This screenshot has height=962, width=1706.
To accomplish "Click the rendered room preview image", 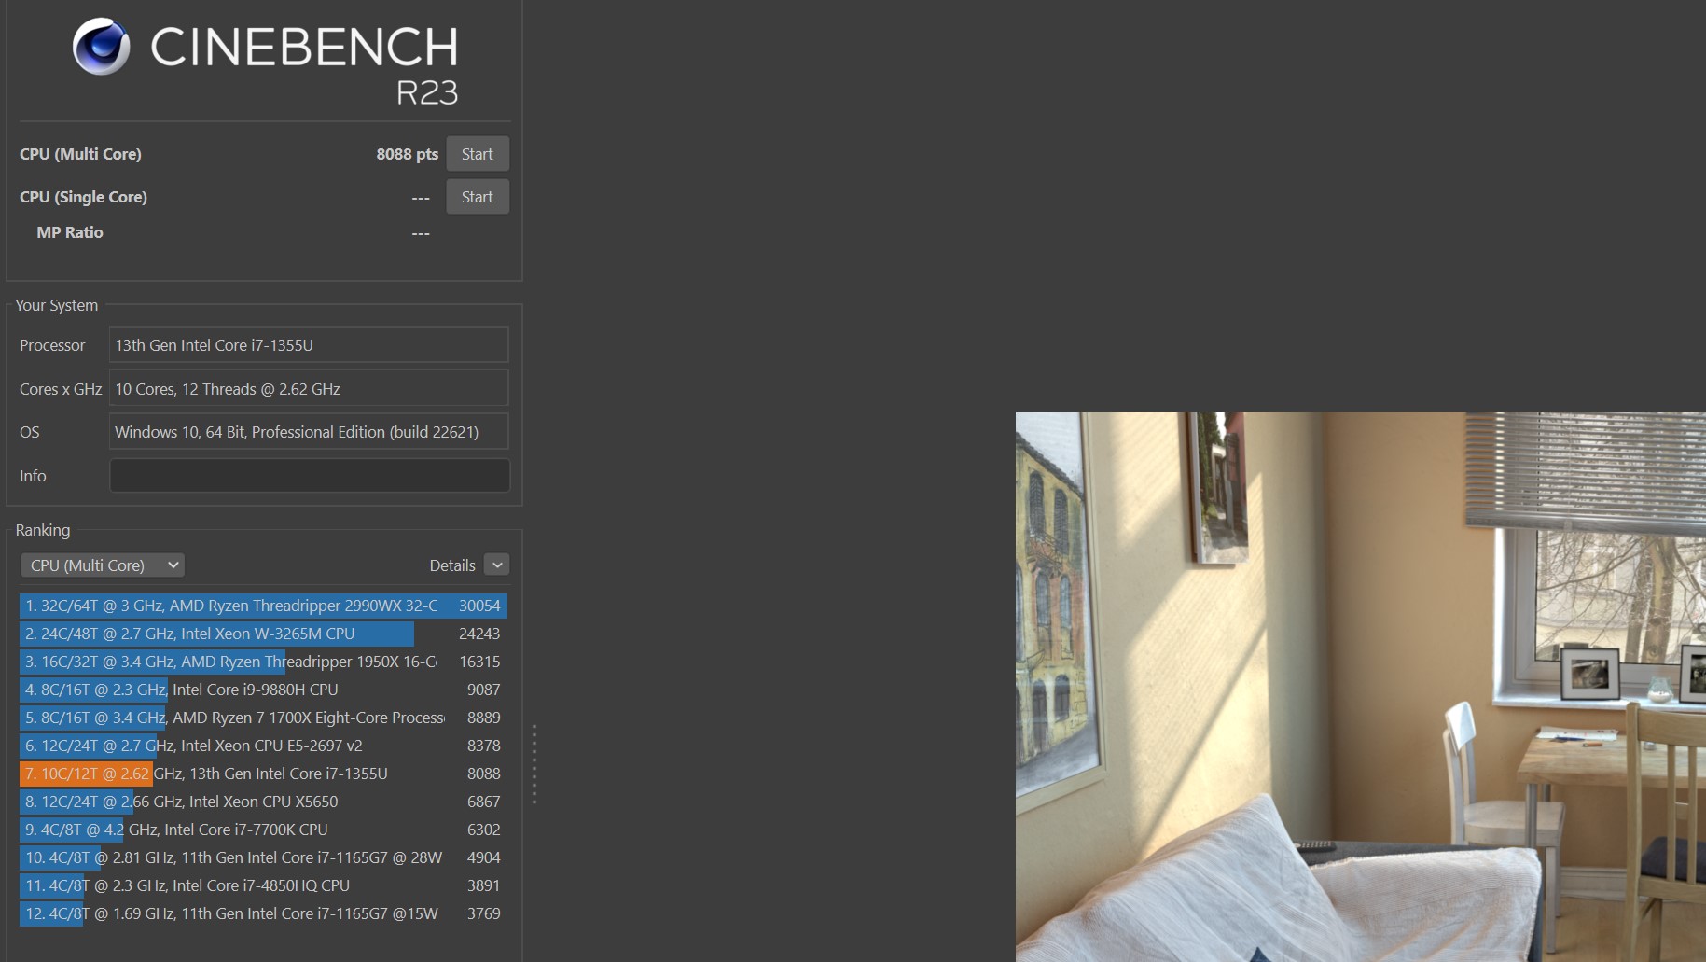I will 1360,687.
